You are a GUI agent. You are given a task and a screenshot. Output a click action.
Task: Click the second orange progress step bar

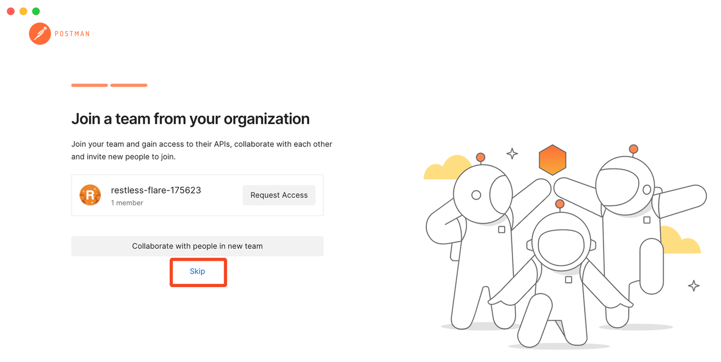pyautogui.click(x=129, y=85)
